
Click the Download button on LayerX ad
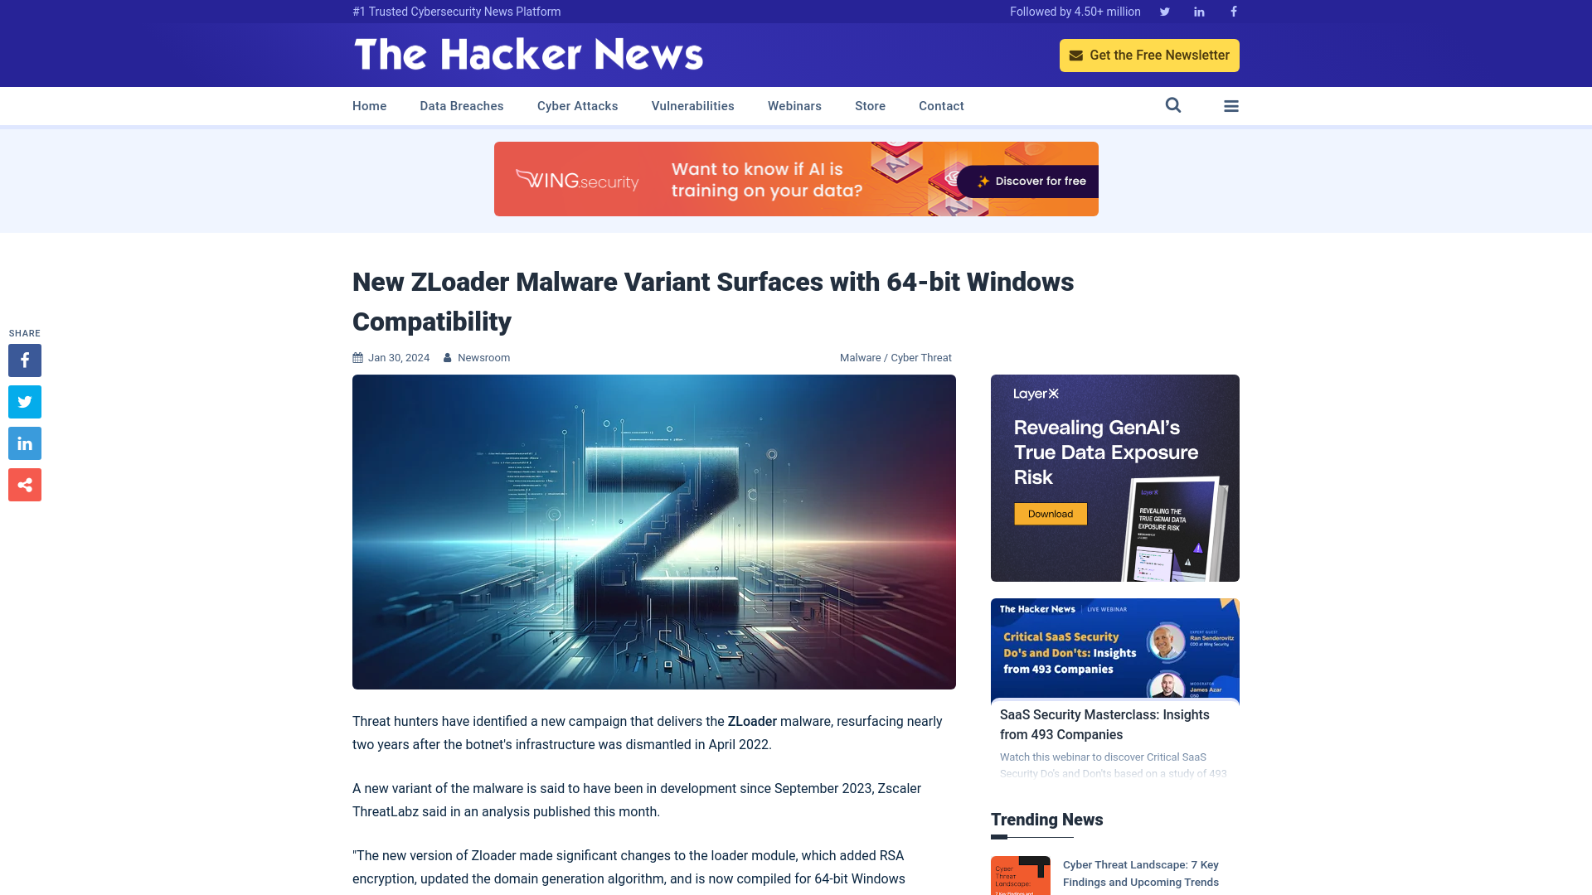(1050, 514)
